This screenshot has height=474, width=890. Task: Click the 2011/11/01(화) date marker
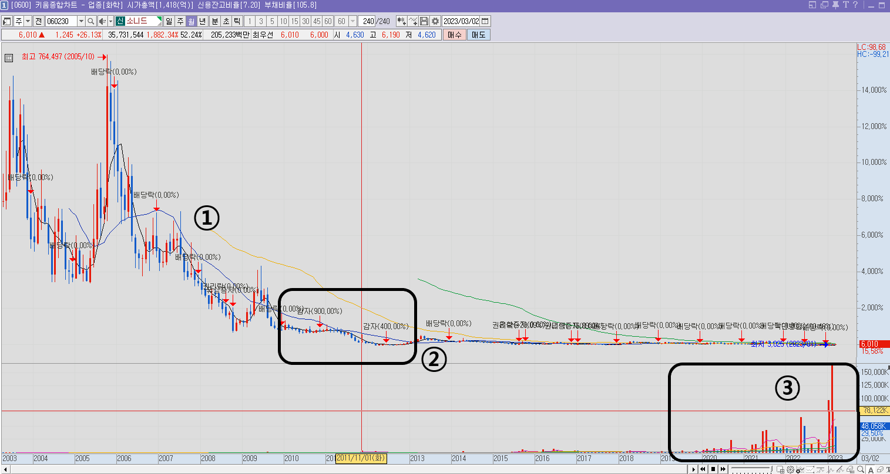click(x=361, y=458)
